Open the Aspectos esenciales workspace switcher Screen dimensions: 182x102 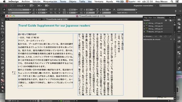tap(144, 6)
